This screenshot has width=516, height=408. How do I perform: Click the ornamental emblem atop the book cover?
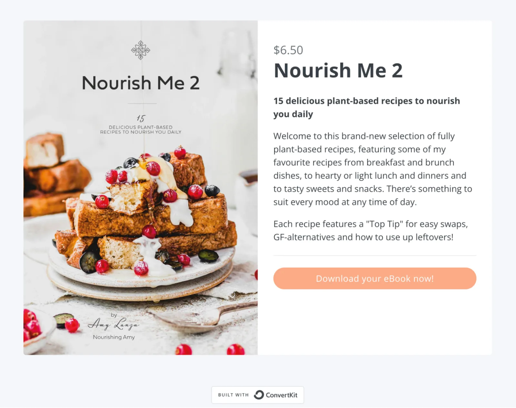coord(141,50)
